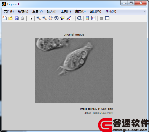Insert Legend using toolbar icon
Image resolution: width=149 pixels, height=132 pixels.
pos(93,18)
